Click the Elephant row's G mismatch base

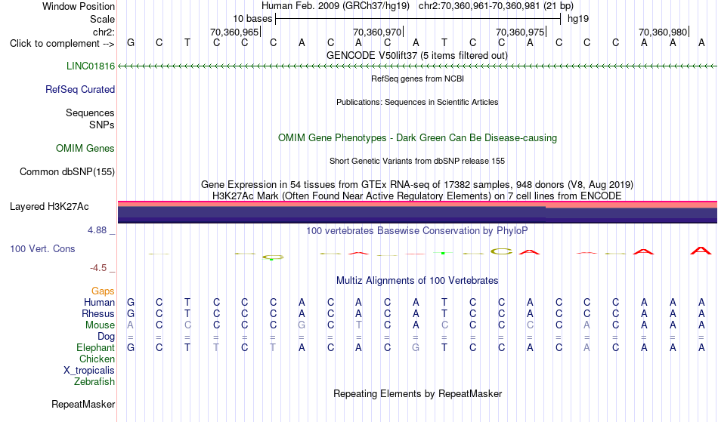(416, 347)
